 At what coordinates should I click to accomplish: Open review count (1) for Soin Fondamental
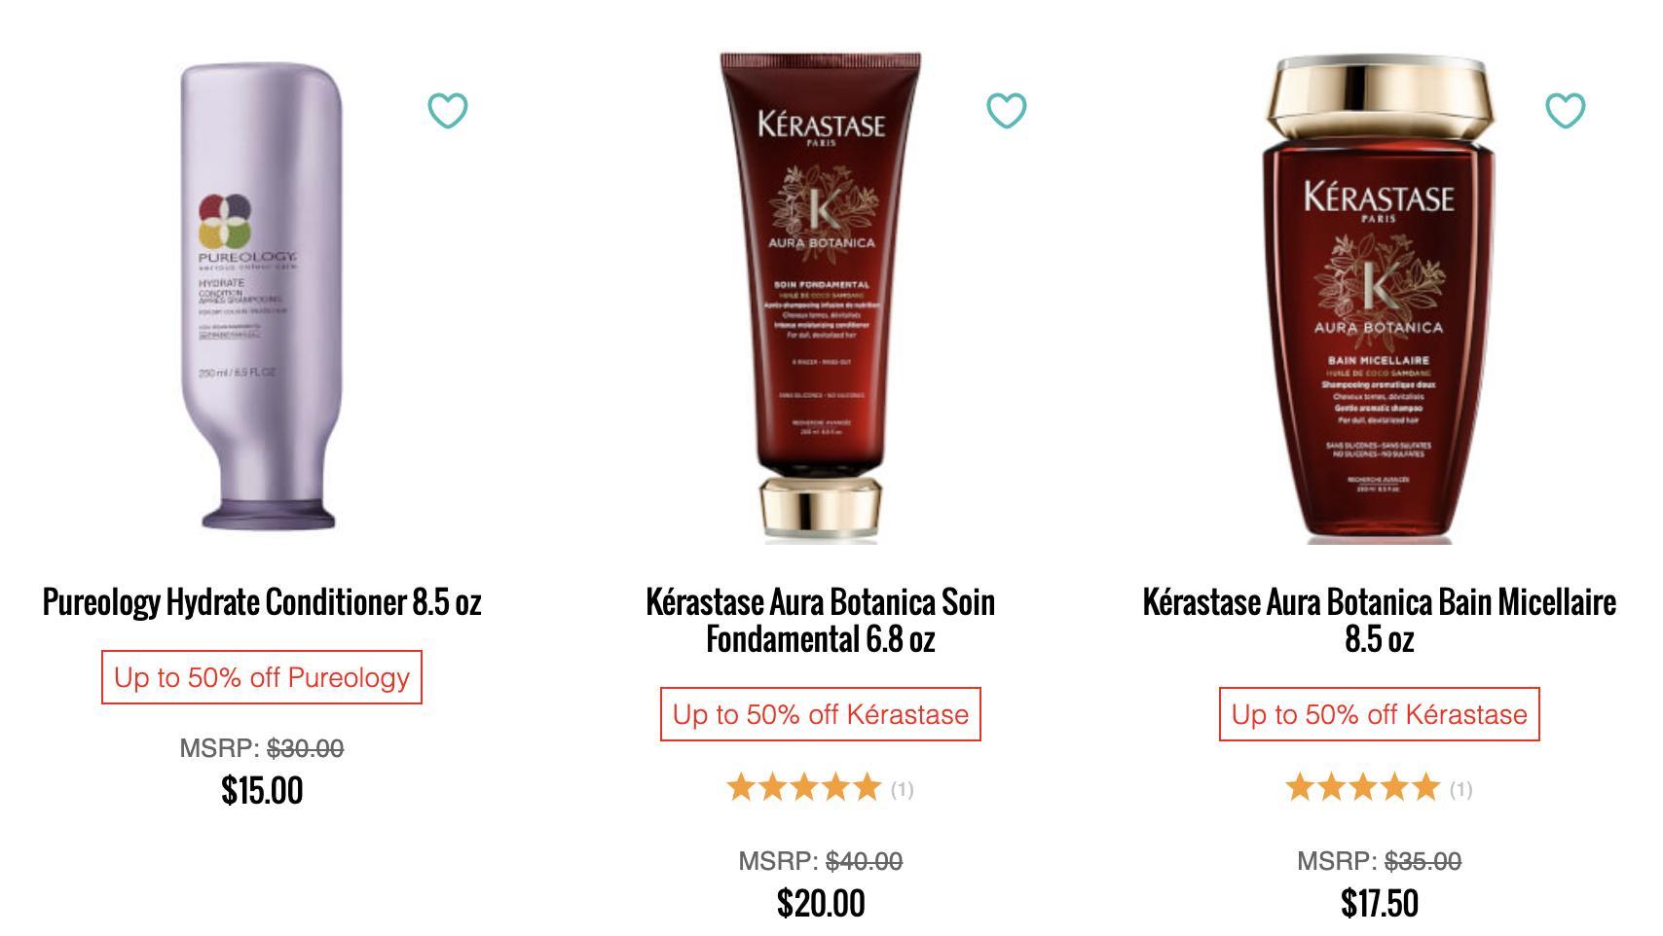903,789
